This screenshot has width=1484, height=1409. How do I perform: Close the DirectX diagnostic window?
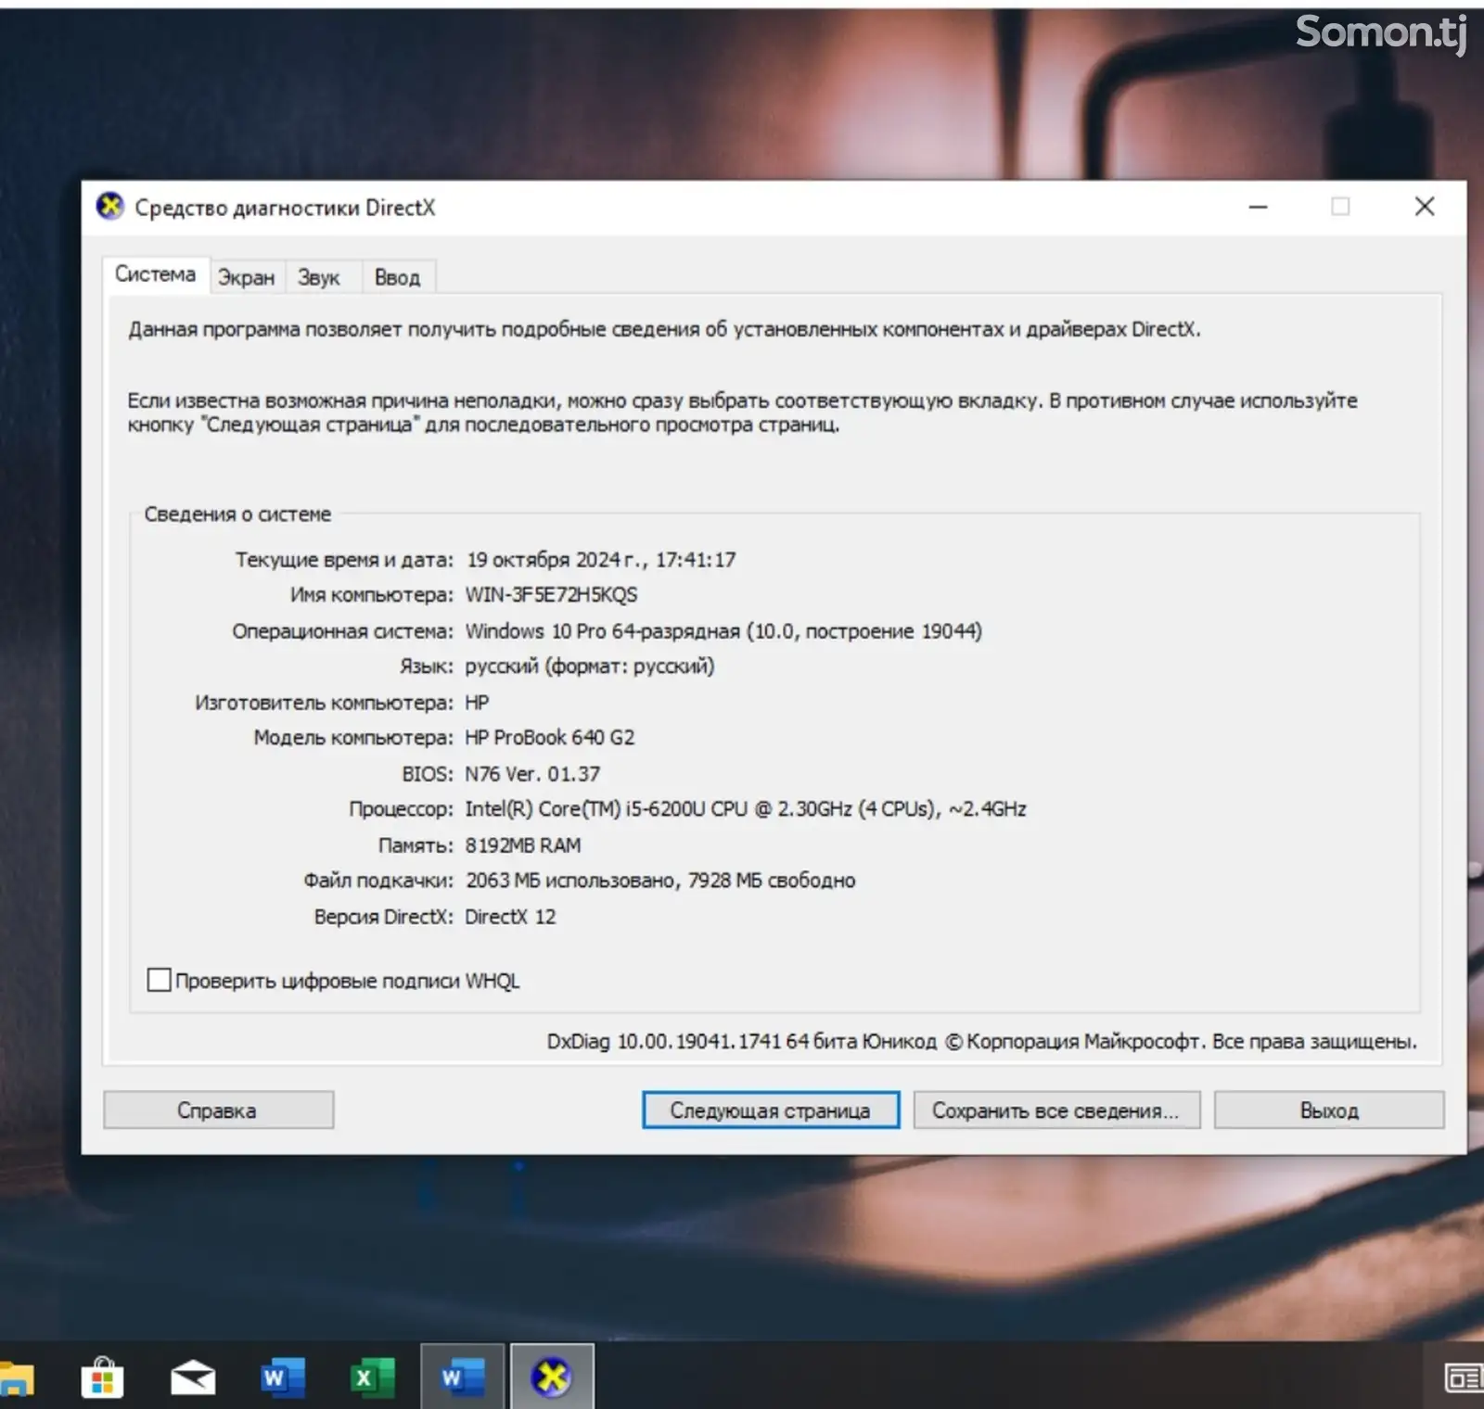point(1425,207)
